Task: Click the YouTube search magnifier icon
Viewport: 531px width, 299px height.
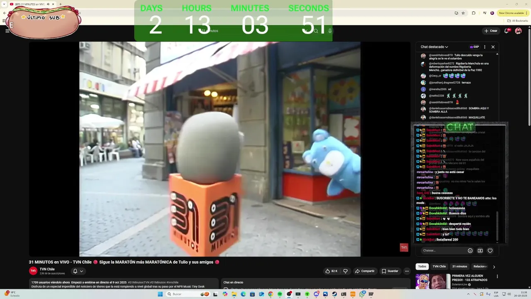Action: tap(316, 31)
